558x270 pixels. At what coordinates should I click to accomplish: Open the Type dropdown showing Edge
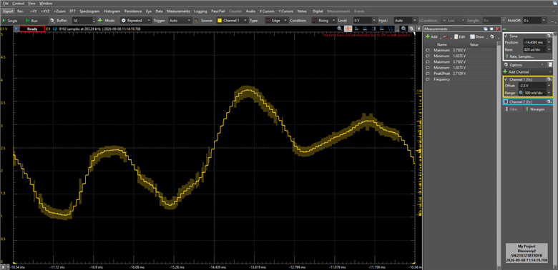[x=277, y=21]
